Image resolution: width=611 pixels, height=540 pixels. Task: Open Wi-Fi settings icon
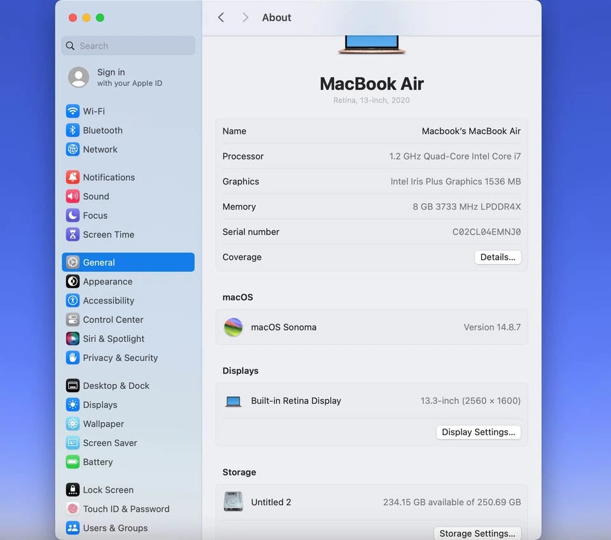coord(73,111)
